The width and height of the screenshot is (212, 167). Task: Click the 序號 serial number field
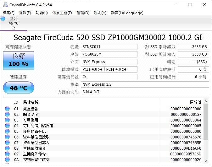109,54
